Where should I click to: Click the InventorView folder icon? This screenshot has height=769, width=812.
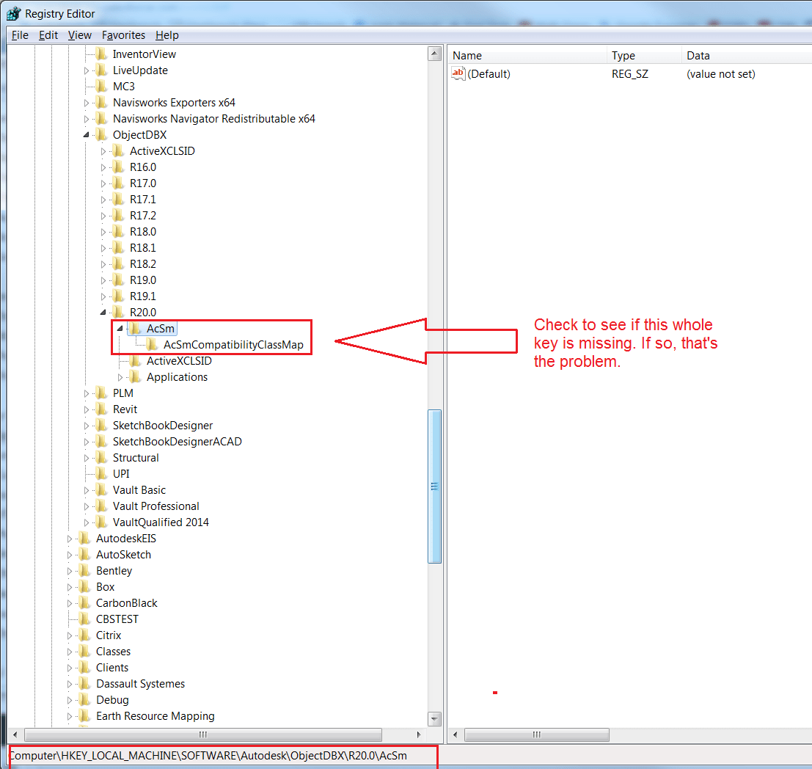101,54
